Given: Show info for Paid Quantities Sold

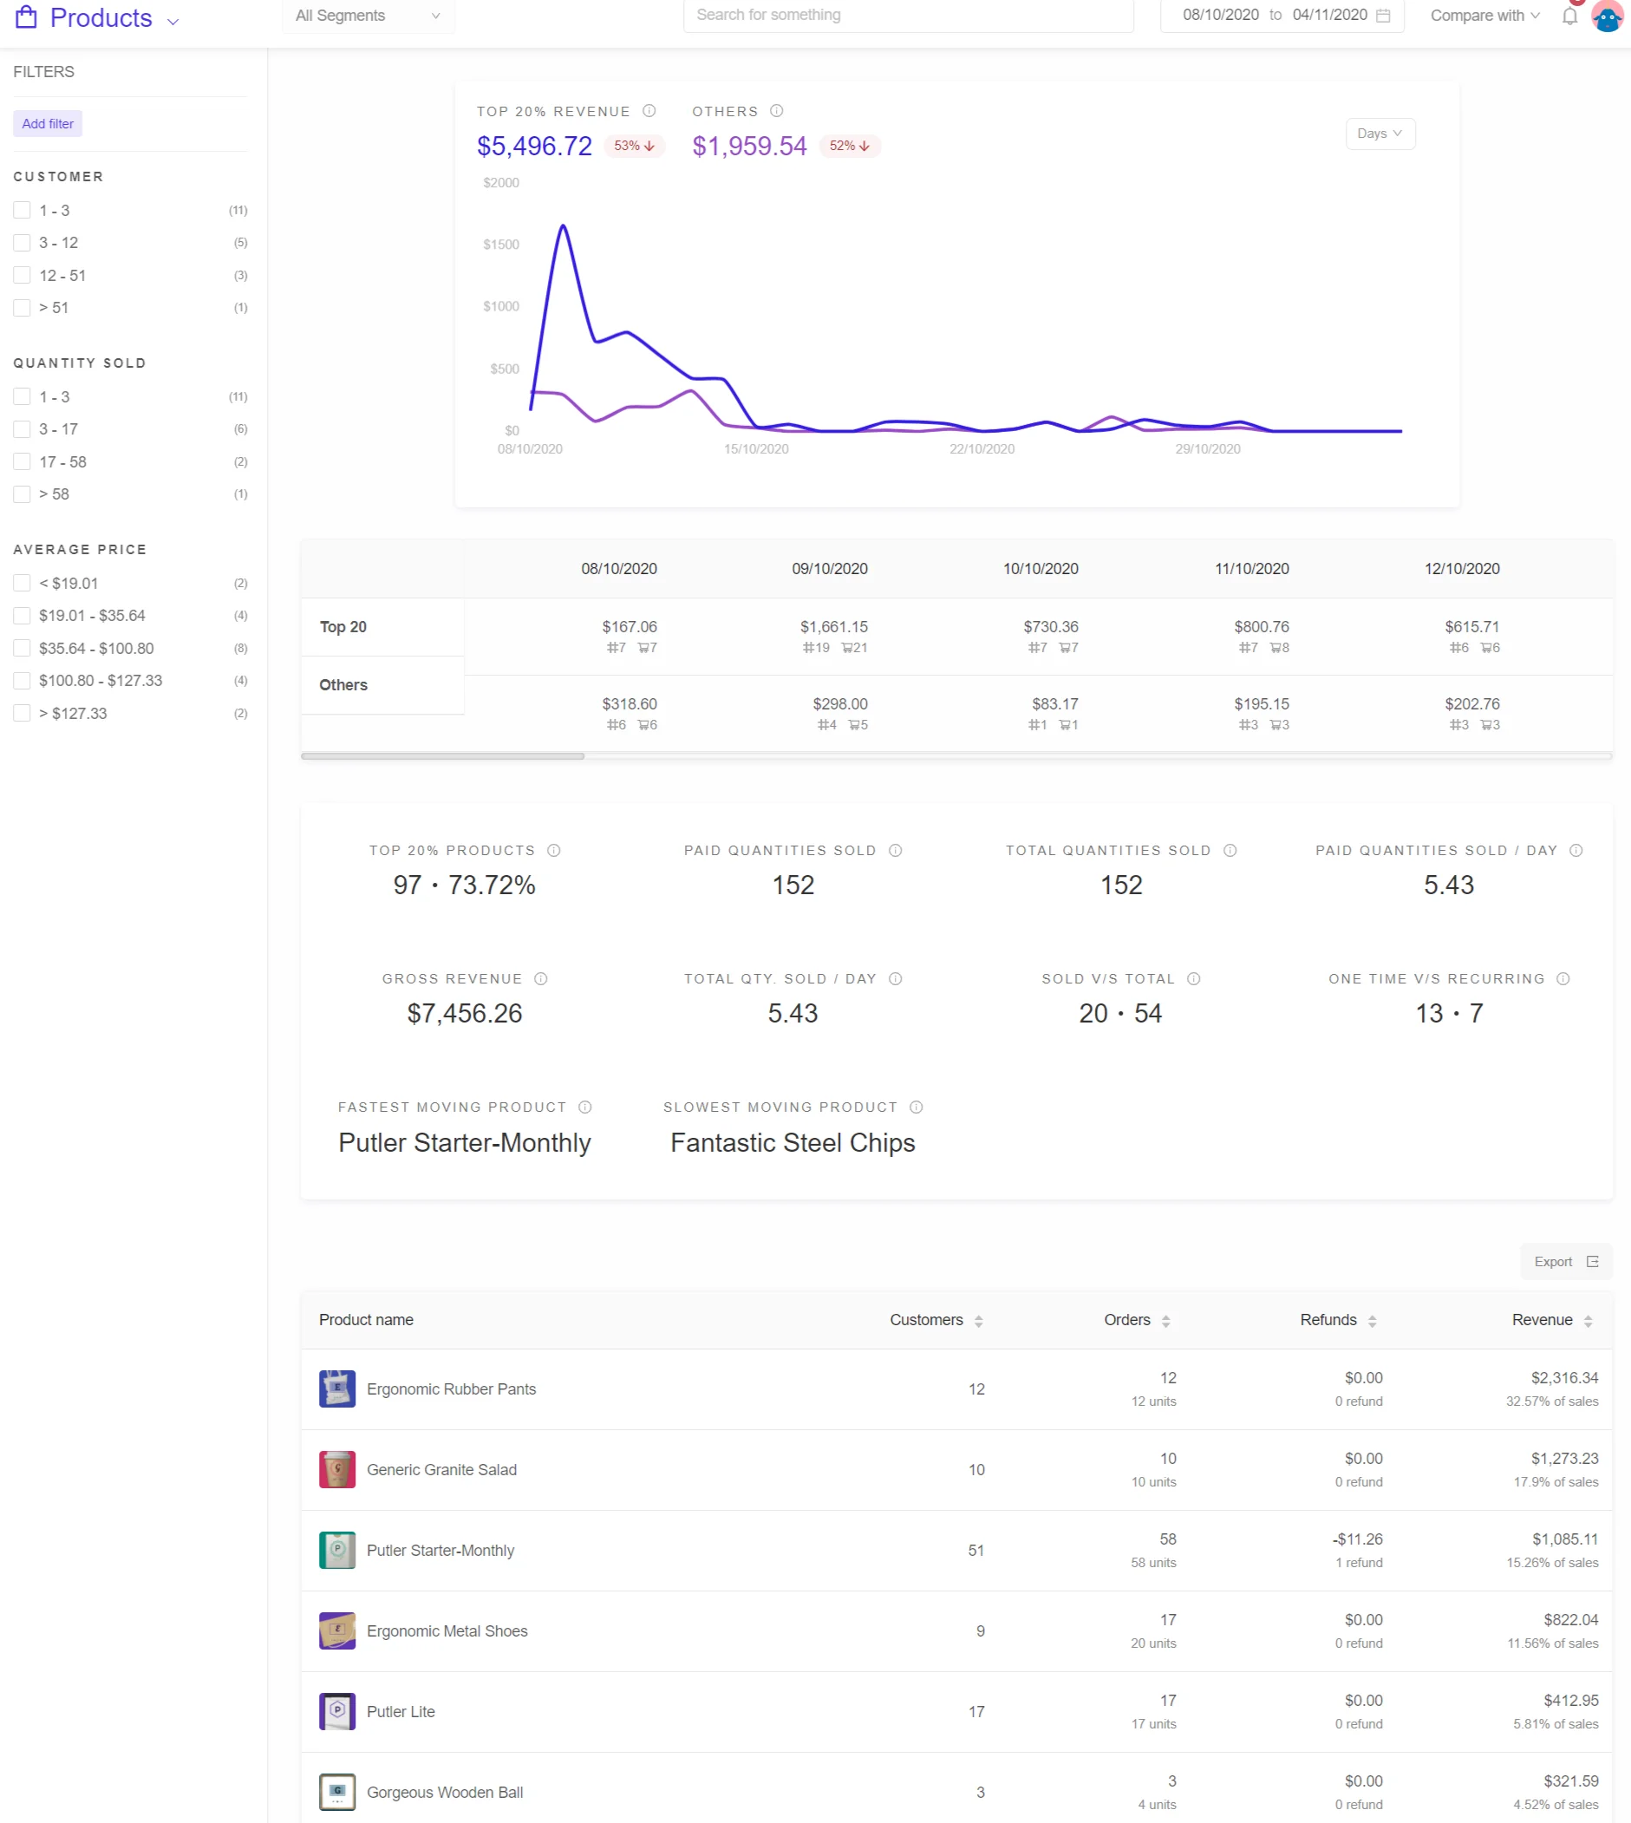Looking at the screenshot, I should tap(895, 851).
